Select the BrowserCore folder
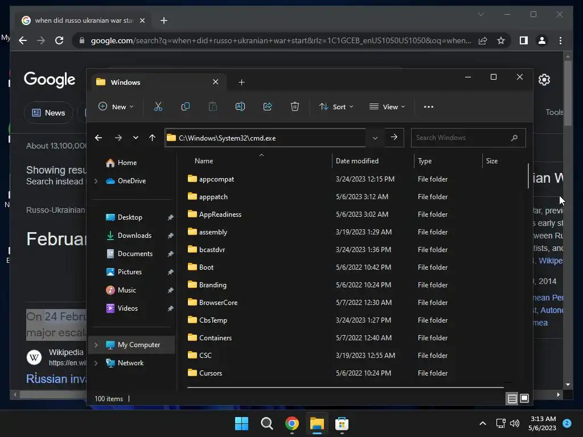This screenshot has width=583, height=437. tap(218, 303)
